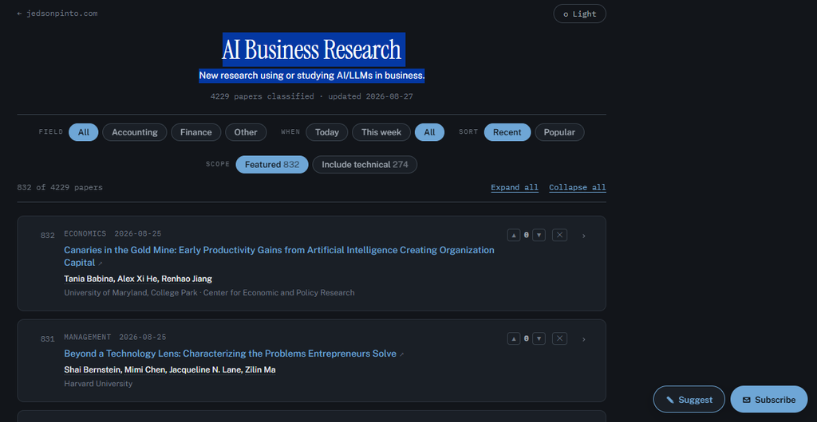The image size is (817, 422).
Task: Filter by Accounting field
Action: (134, 132)
